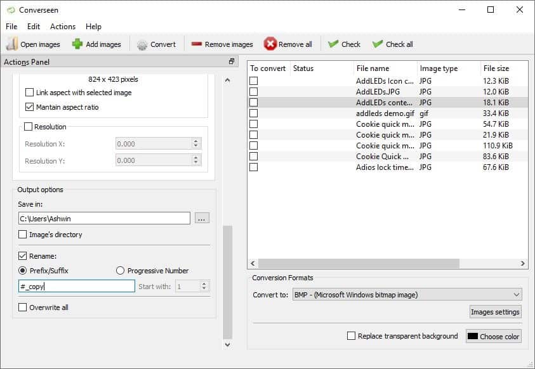Click the red Remove images icon
The image size is (535, 369).
tap(197, 44)
